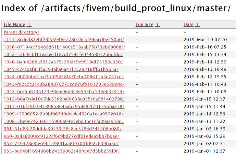Open build folder 1009-f1906052f2b9bf067d9dec4e4620a1eea9592046

(x=63, y=114)
